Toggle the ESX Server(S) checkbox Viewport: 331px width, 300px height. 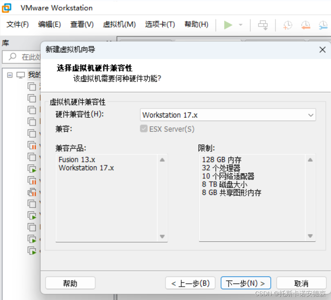tap(143, 129)
